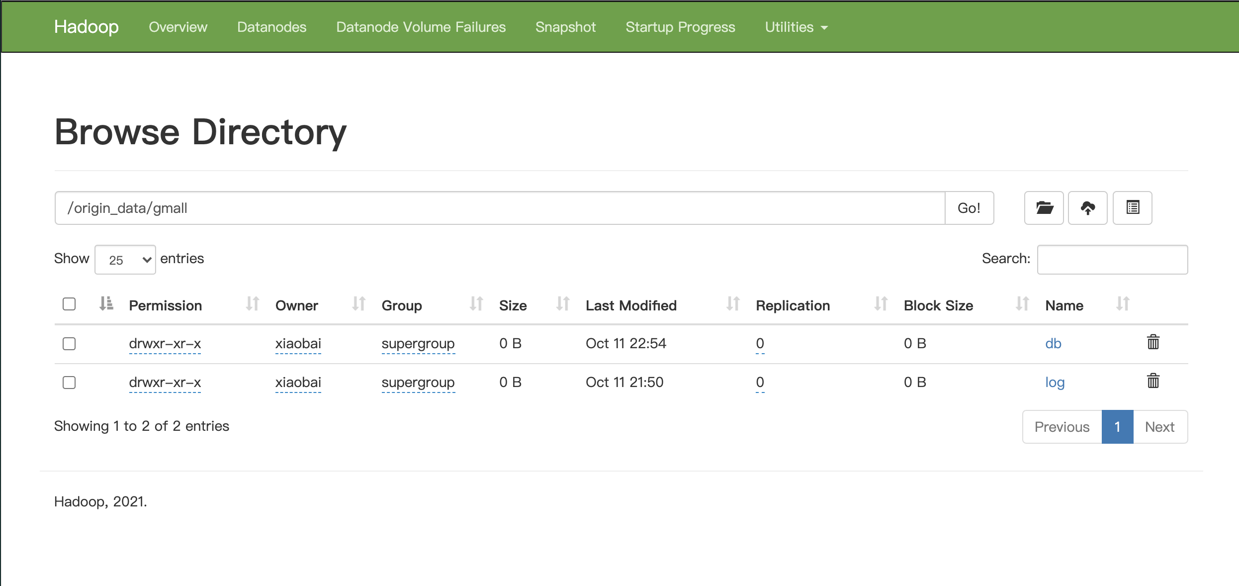Sort by Permission column sort arrows
Image resolution: width=1239 pixels, height=586 pixels.
click(253, 304)
